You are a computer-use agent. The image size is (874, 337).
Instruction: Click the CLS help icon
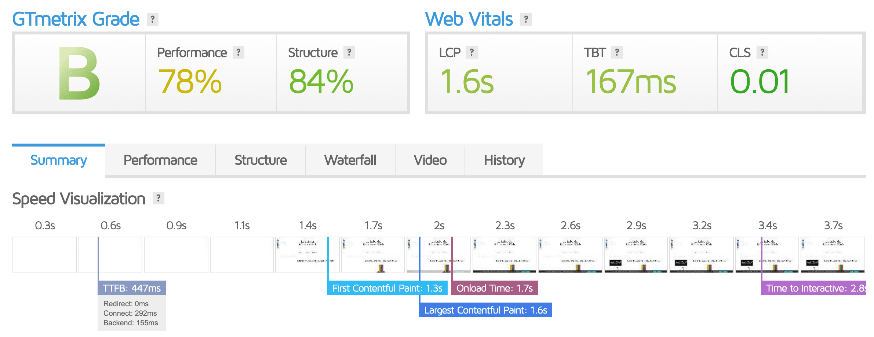pos(762,52)
